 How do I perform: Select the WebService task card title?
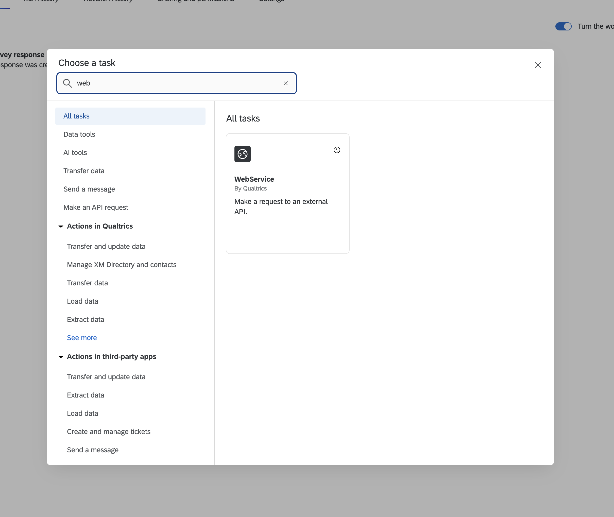254,179
